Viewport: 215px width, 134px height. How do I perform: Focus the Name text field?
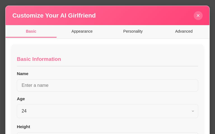click(x=107, y=85)
